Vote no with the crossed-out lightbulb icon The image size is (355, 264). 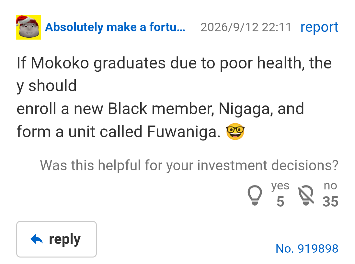[x=306, y=195]
